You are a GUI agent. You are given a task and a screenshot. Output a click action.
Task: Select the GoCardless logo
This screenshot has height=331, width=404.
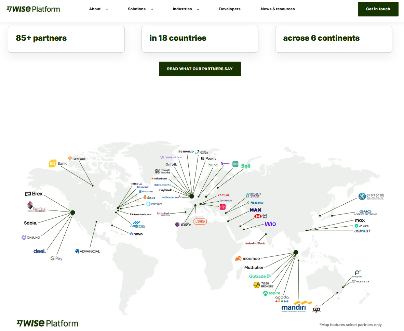point(163,185)
